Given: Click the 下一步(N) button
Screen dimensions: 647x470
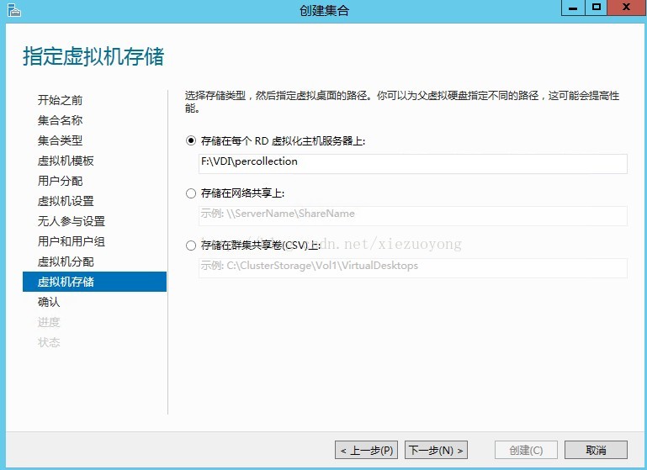Looking at the screenshot, I should point(436,450).
